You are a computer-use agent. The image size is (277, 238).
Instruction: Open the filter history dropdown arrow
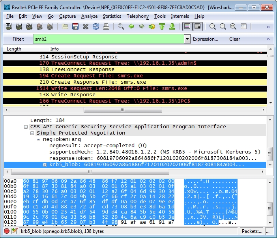pyautogui.click(x=187, y=39)
